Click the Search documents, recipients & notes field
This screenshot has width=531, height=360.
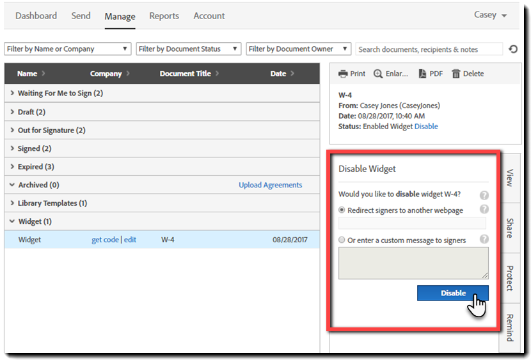tap(429, 49)
